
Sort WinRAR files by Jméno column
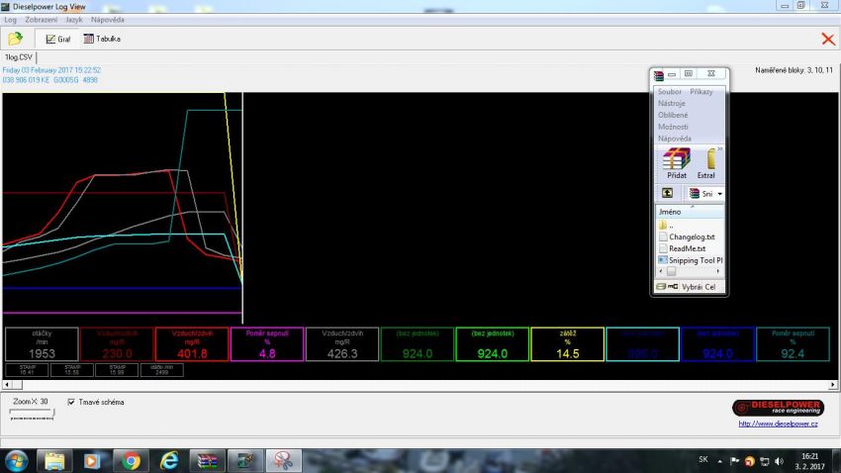coord(690,212)
